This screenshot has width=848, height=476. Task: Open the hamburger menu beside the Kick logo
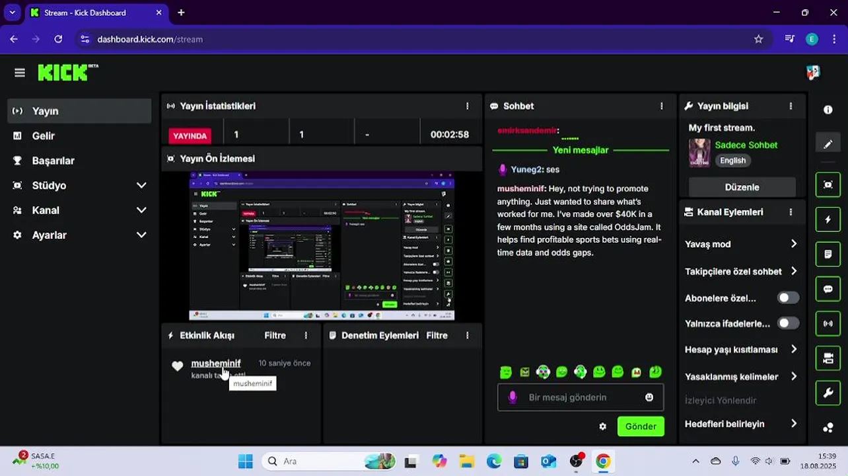[20, 73]
